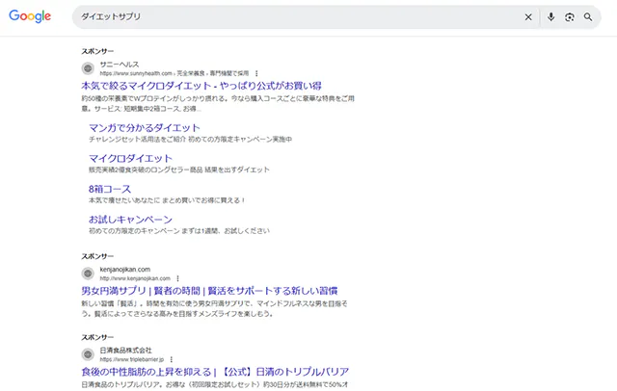Open the three-dot menu beside triplebarrier.jp URL

pyautogui.click(x=172, y=359)
